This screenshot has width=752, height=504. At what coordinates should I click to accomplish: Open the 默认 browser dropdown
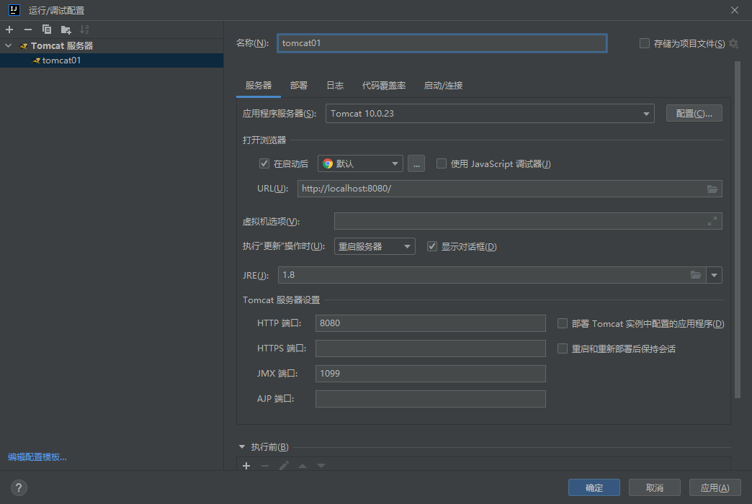(360, 164)
